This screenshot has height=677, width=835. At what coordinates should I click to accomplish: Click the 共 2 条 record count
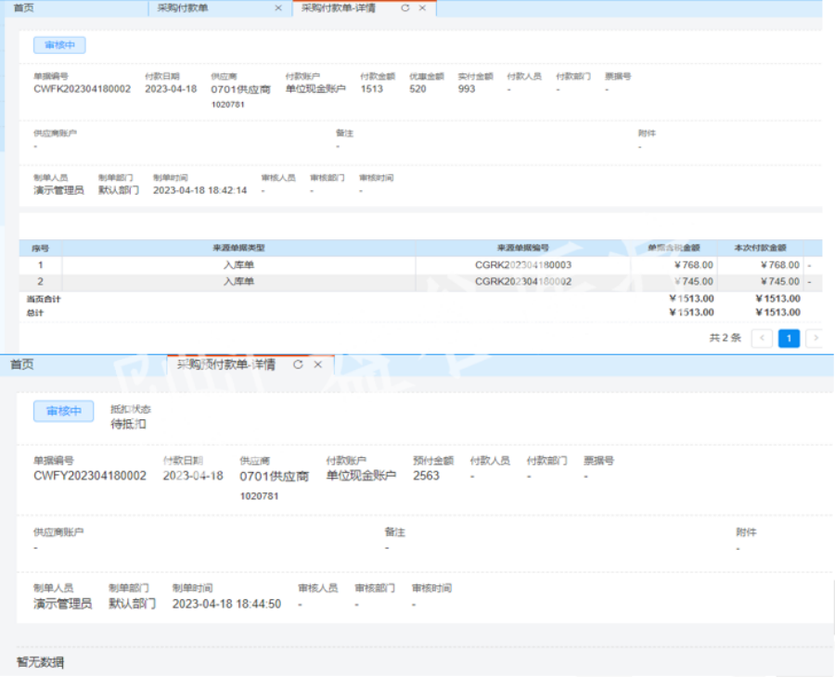click(x=725, y=338)
